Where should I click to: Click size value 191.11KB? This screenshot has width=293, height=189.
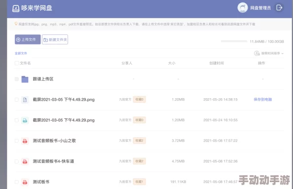point(178,182)
